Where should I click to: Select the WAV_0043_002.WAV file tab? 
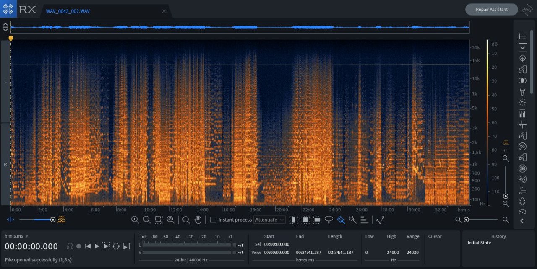68,11
